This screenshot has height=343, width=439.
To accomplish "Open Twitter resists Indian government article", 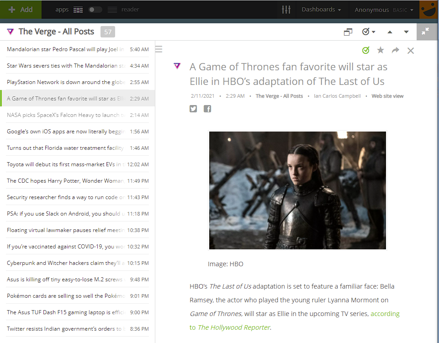I will pos(78,329).
